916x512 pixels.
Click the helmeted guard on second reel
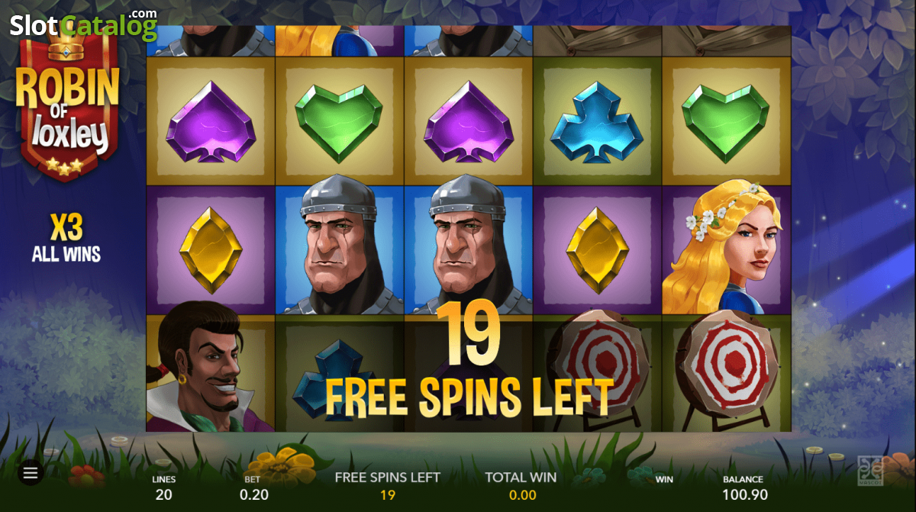338,250
